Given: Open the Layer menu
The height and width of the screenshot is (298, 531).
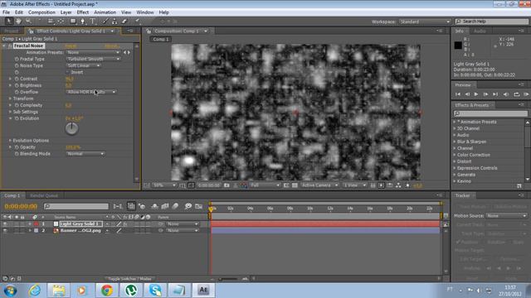Looking at the screenshot, I should coord(66,12).
